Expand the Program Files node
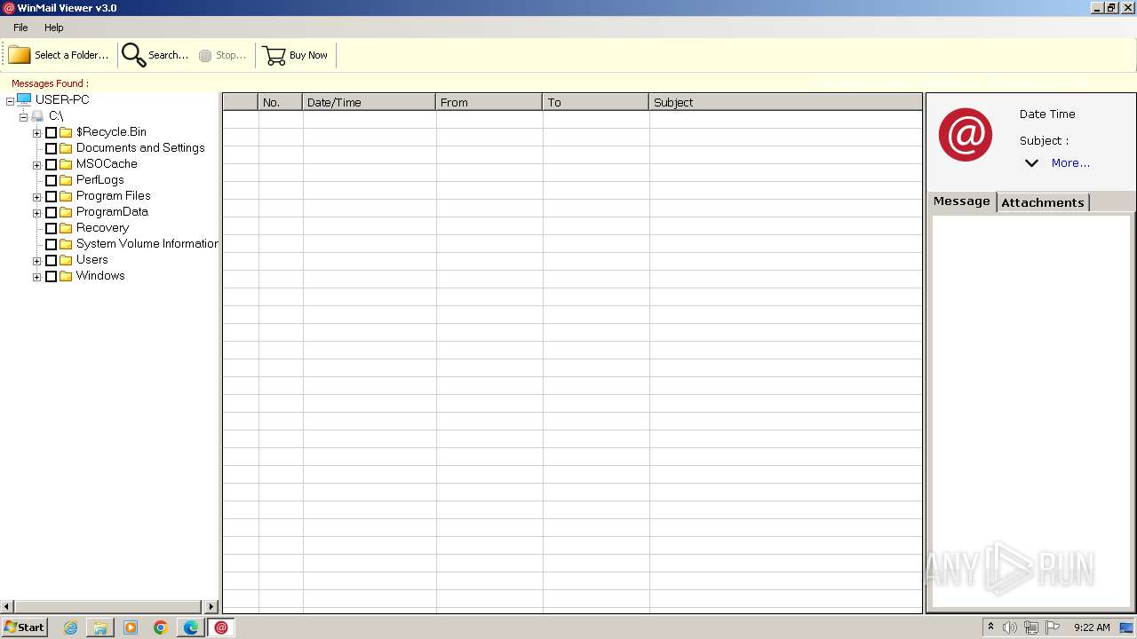1137x639 pixels. (36, 197)
